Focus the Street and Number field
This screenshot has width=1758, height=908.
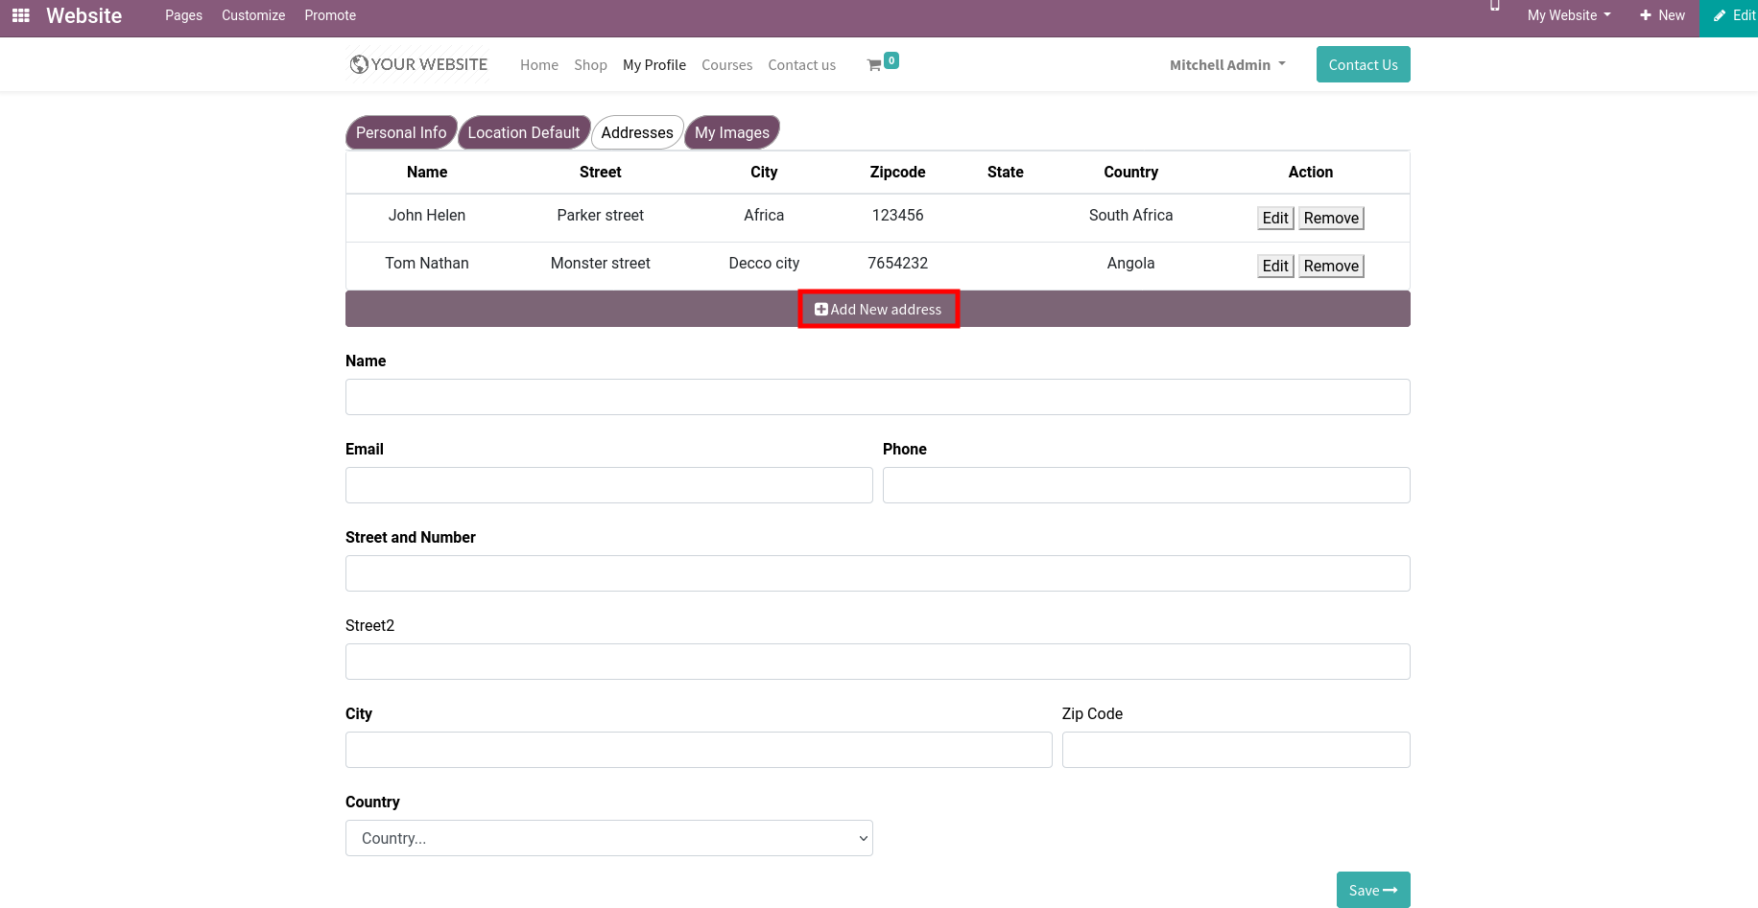click(877, 573)
